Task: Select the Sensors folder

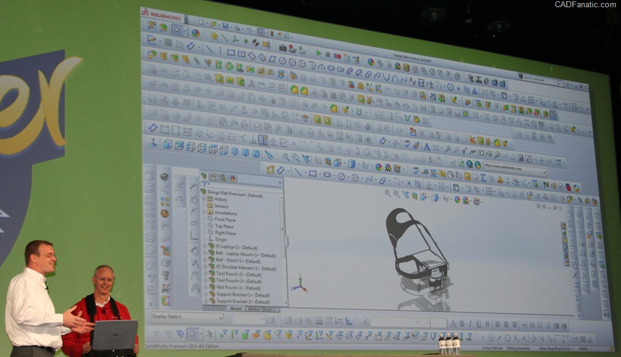Action: [x=221, y=206]
